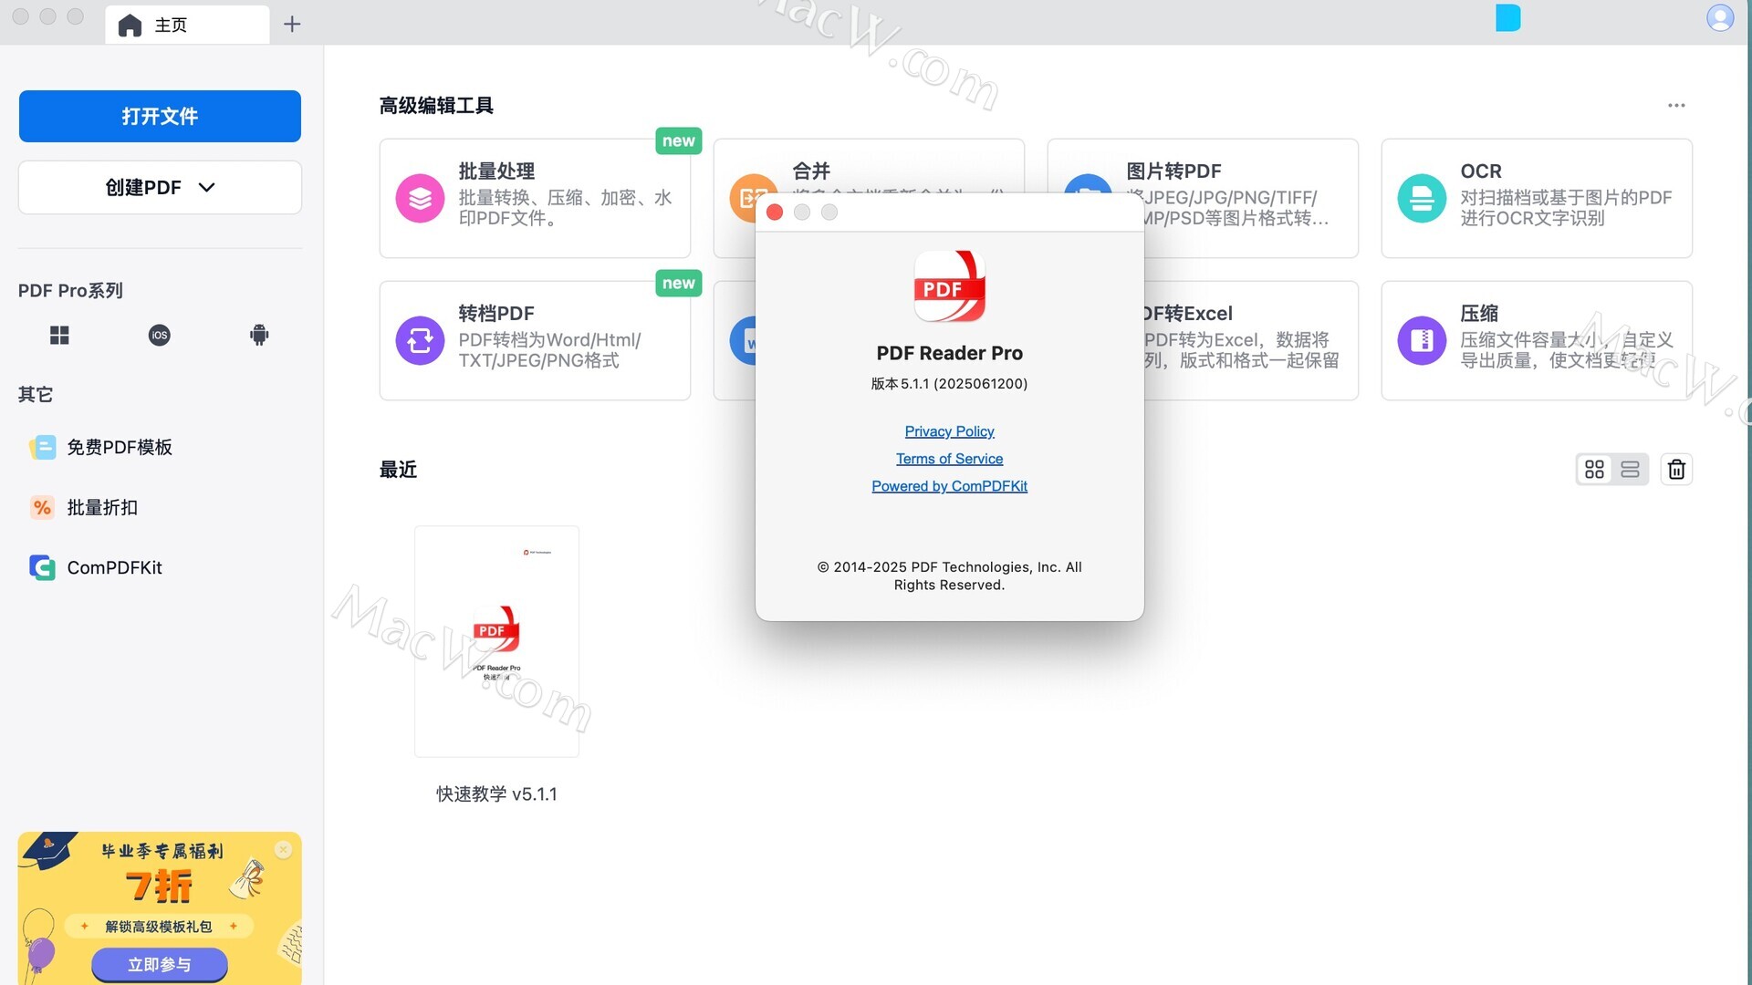Click the 合并 card title
Image resolution: width=1752 pixels, height=985 pixels.
[x=811, y=171]
